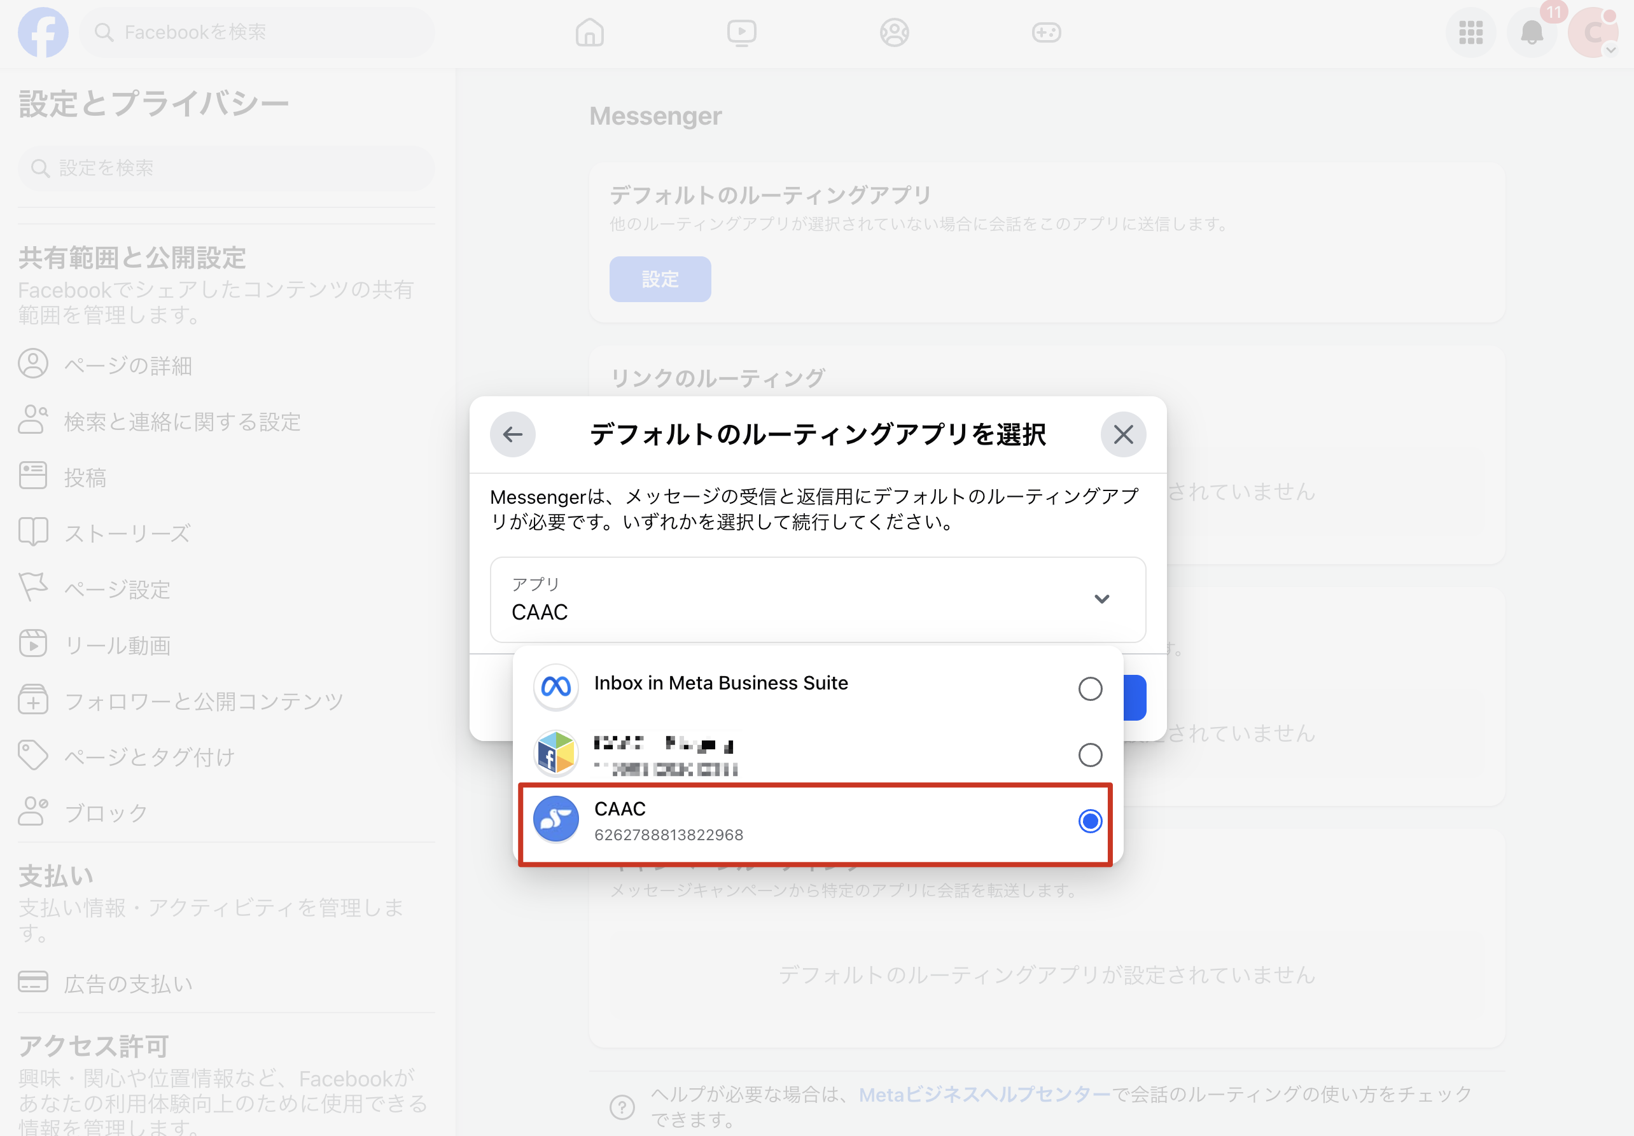Click the 検索と連絡に関する設定 icon
The height and width of the screenshot is (1136, 1634).
pyautogui.click(x=32, y=420)
